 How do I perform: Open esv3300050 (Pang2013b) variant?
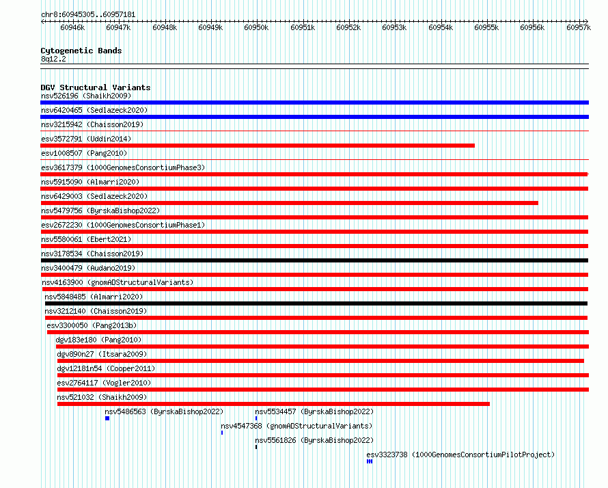click(92, 325)
